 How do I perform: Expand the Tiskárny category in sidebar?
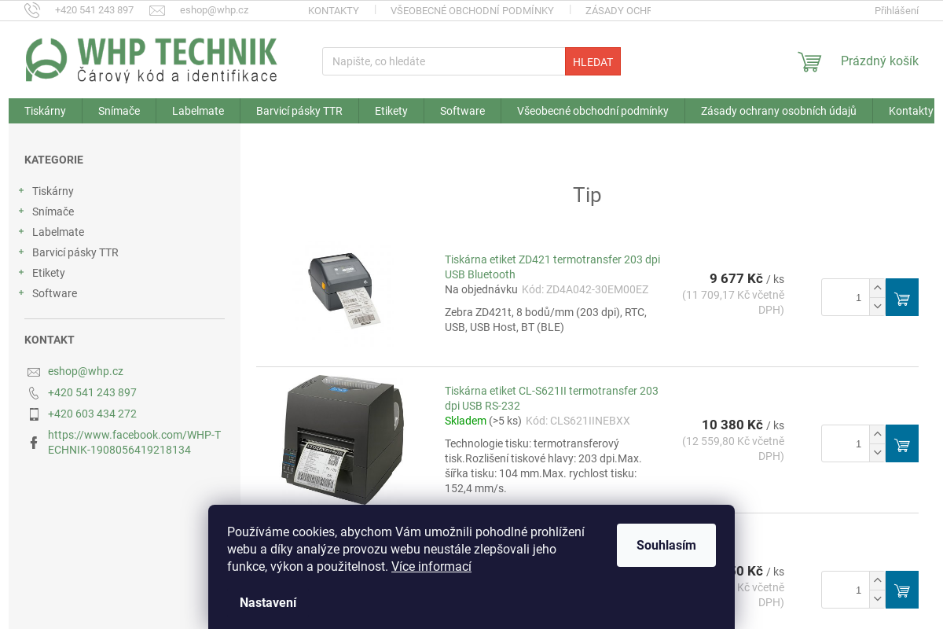[21, 191]
